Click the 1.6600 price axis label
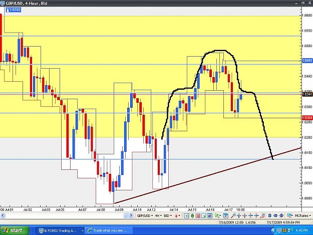Viewport: 313px width, 235px height. 307,16
